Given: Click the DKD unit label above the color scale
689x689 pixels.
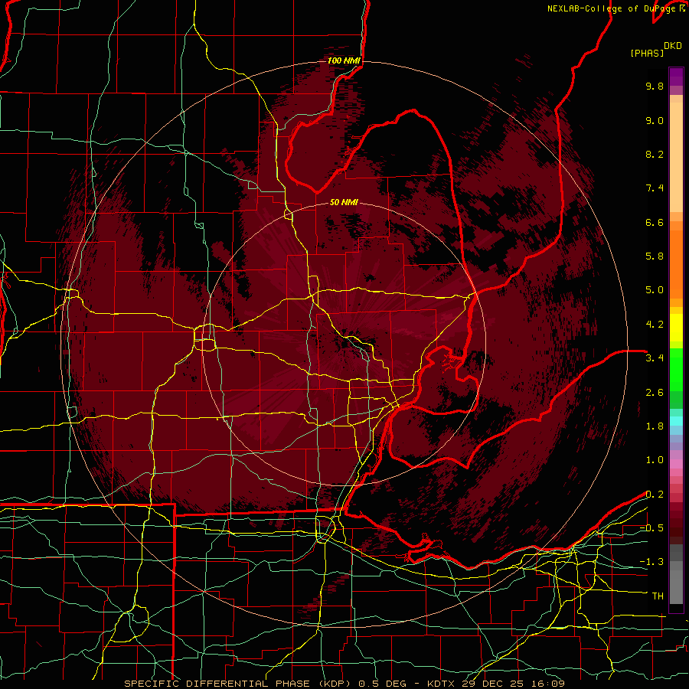Looking at the screenshot, I should [x=672, y=46].
